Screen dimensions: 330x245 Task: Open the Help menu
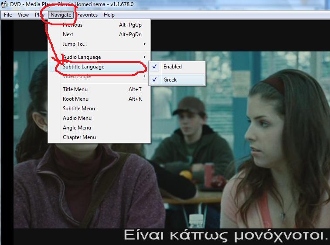click(109, 15)
